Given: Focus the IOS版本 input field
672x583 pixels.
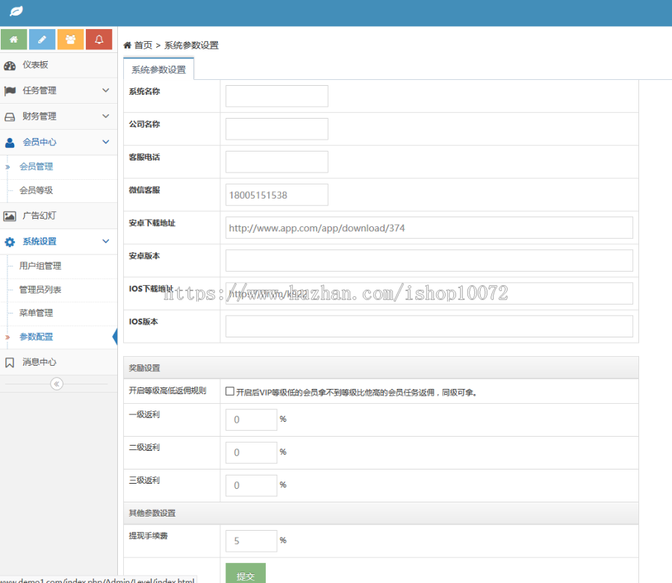Looking at the screenshot, I should click(x=429, y=326).
